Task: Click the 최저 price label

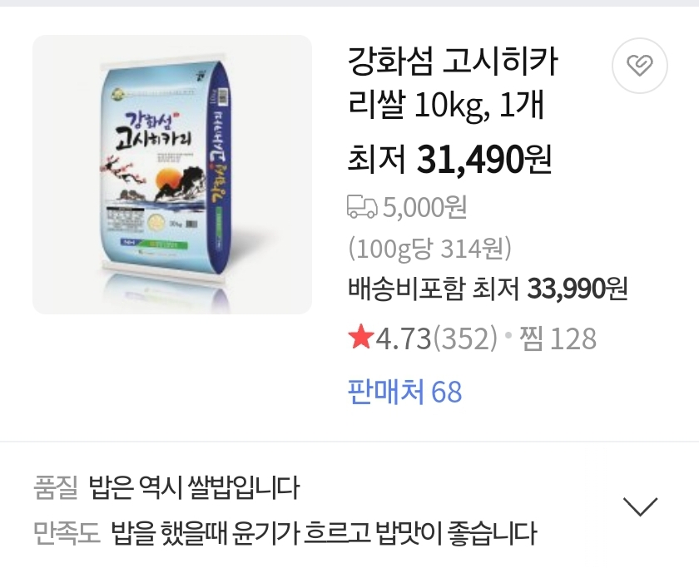Action: coord(377,160)
